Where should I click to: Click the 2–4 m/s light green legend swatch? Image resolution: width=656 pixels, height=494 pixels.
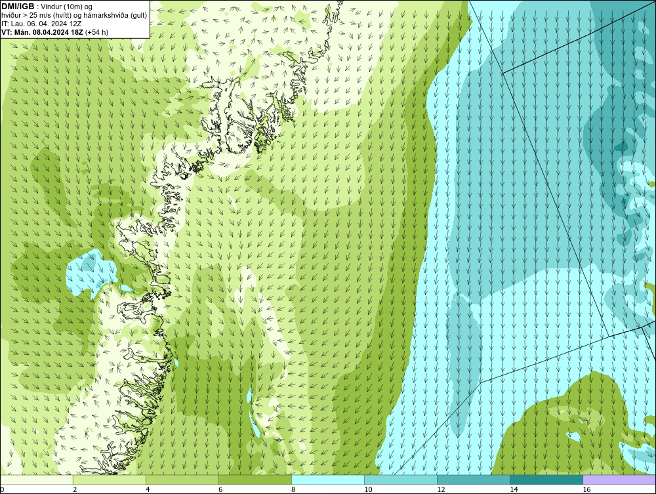[x=109, y=480]
